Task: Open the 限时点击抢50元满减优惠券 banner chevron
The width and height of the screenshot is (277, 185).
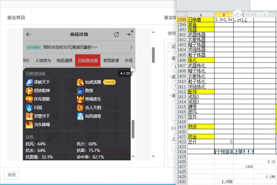Action: 131,47
